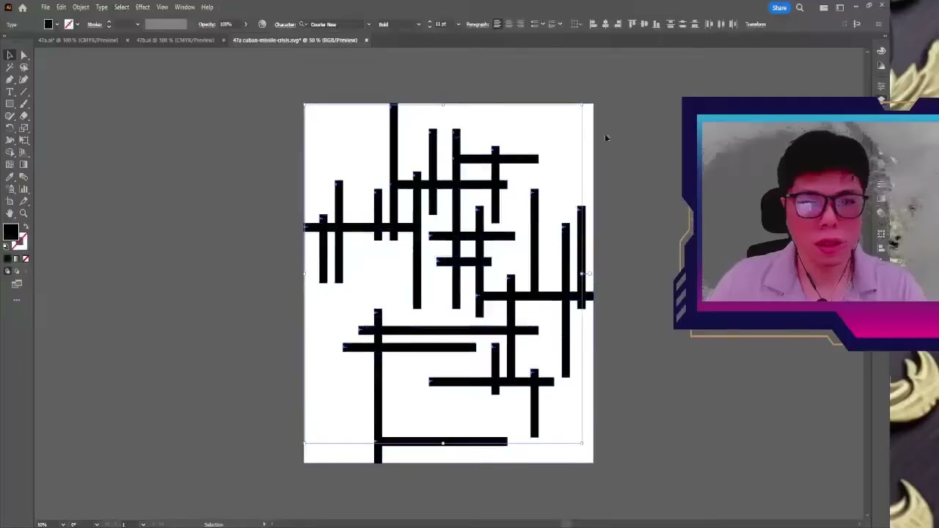This screenshot has width=939, height=528.
Task: Open the Character panel link
Action: 285,24
